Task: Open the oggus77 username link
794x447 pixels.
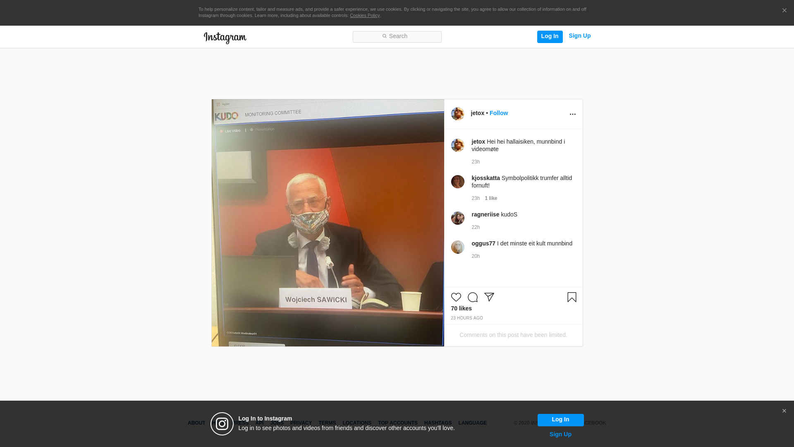Action: (483, 243)
